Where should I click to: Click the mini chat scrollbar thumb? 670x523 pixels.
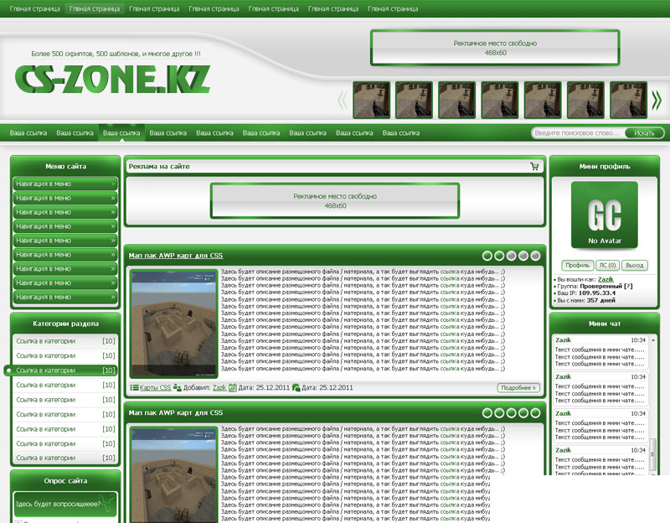pos(653,453)
